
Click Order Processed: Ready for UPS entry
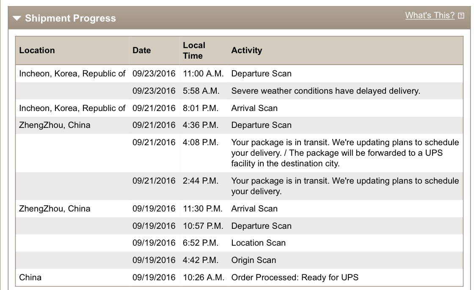[295, 277]
